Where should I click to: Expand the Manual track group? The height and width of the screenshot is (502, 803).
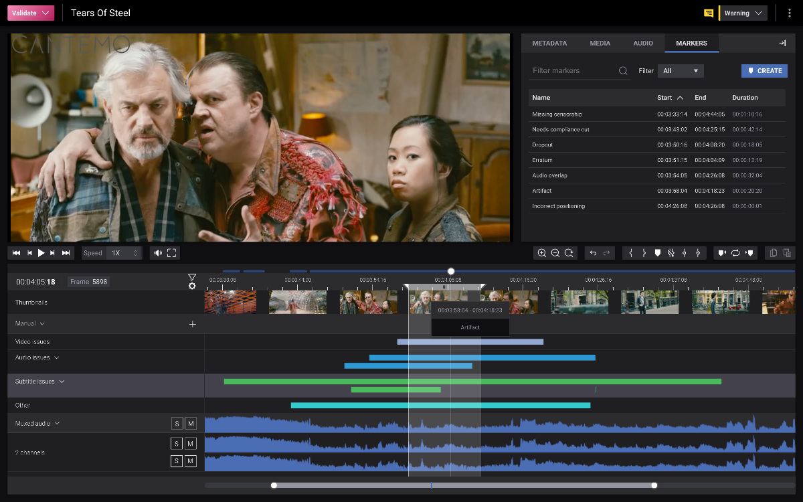[x=42, y=324]
